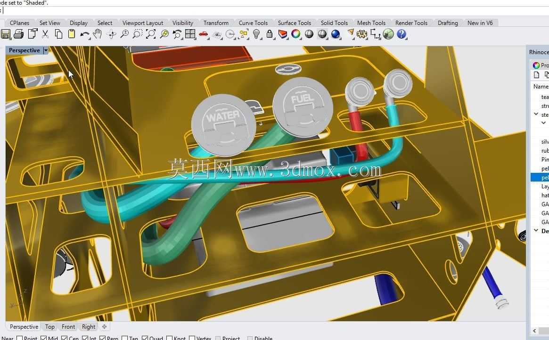Viewport: 549px width, 340px height.
Task: Toggle the Int osnap checkbox
Action: (85, 338)
